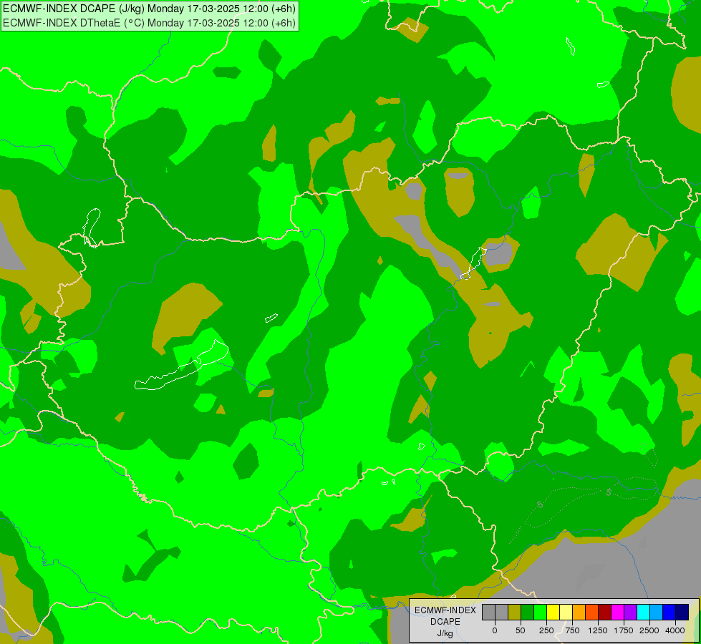Click the DCAPE title line in header
This screenshot has width=701, height=644.
tap(149, 9)
